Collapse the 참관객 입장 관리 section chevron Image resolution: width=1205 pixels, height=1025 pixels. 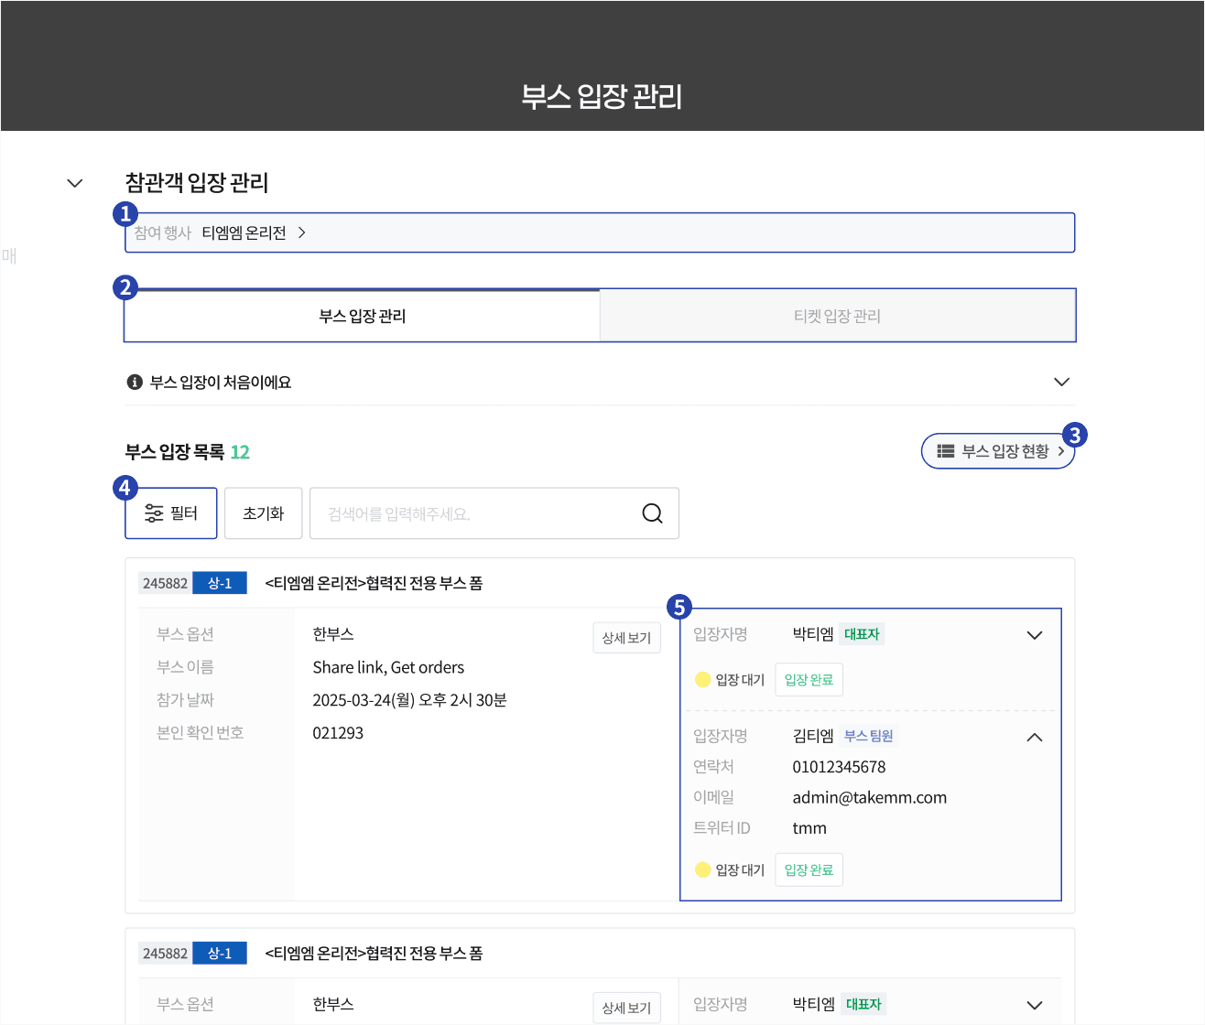[x=75, y=183]
